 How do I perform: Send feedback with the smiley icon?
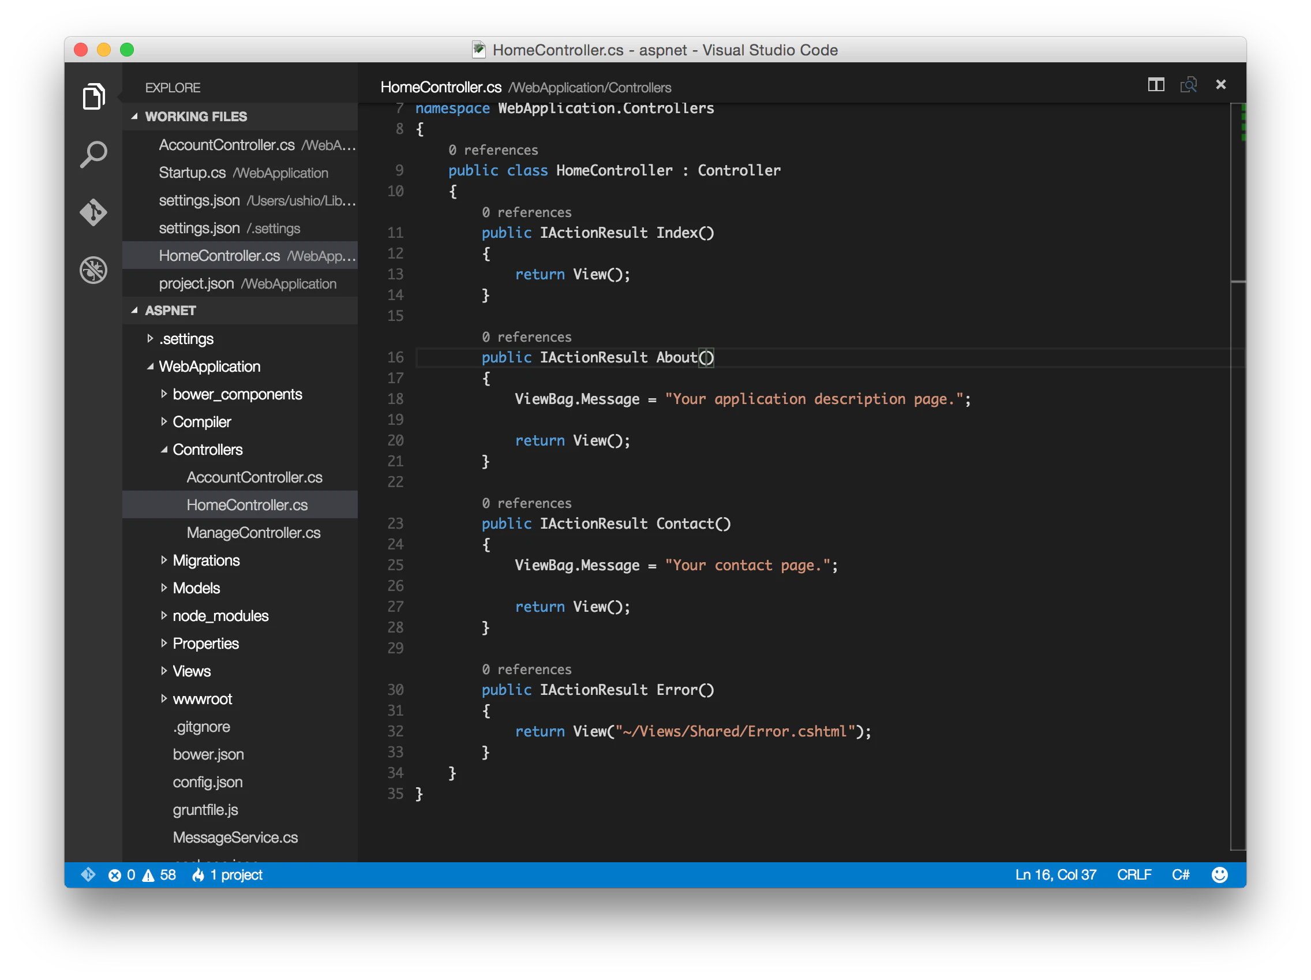click(x=1220, y=874)
